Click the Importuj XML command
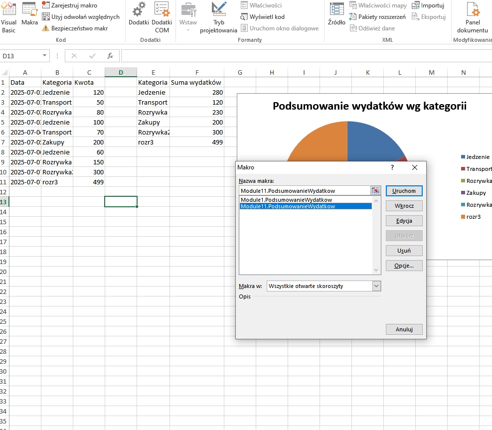This screenshot has height=430, width=492. [428, 5]
